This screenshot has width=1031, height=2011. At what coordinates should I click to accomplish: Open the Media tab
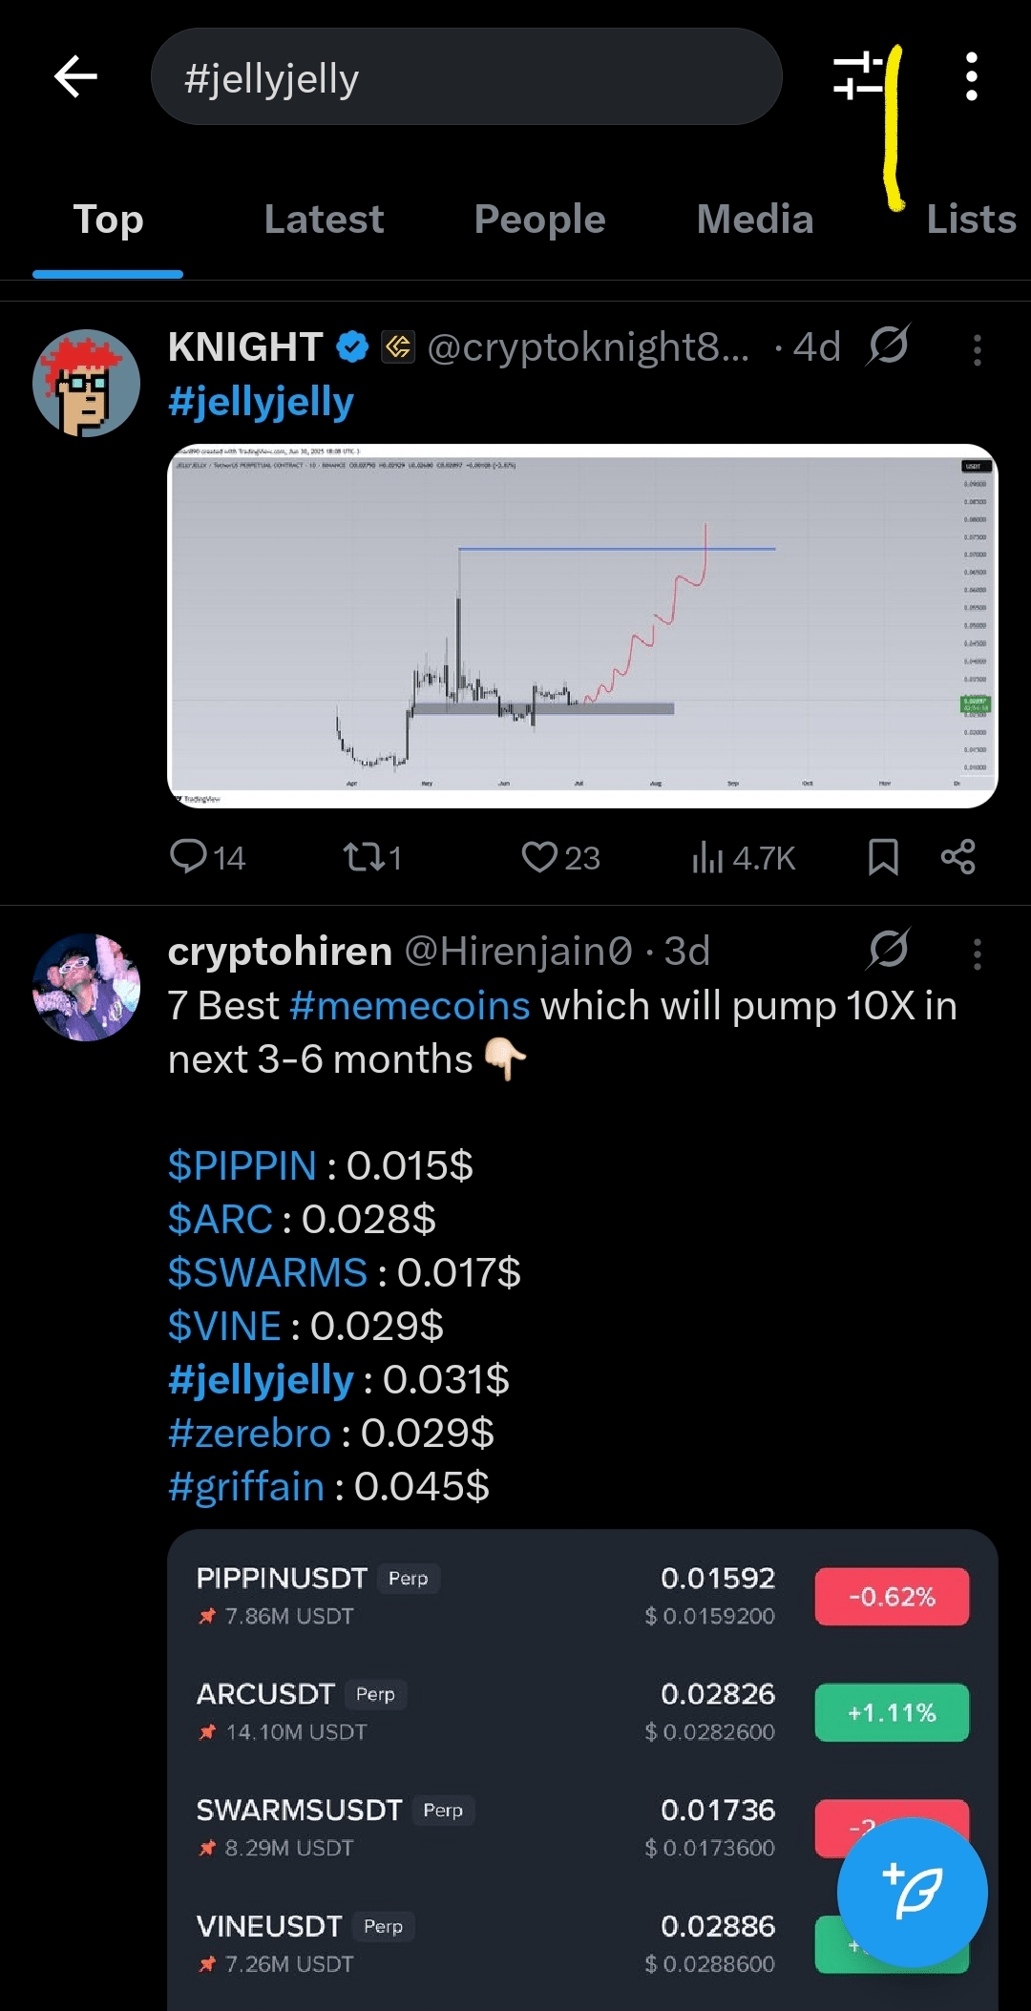click(x=755, y=220)
